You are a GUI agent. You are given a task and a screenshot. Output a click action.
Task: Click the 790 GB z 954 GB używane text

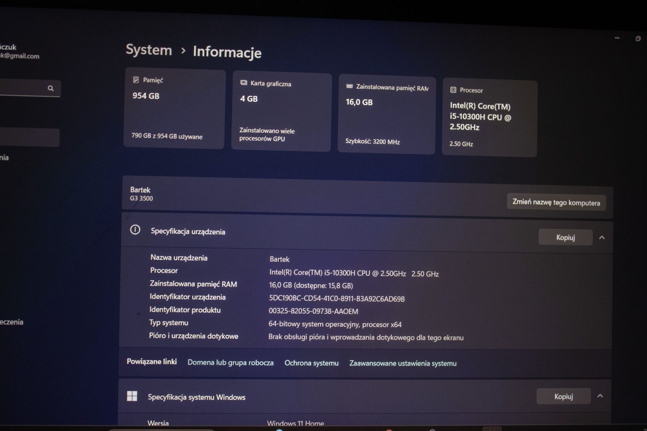coord(167,136)
